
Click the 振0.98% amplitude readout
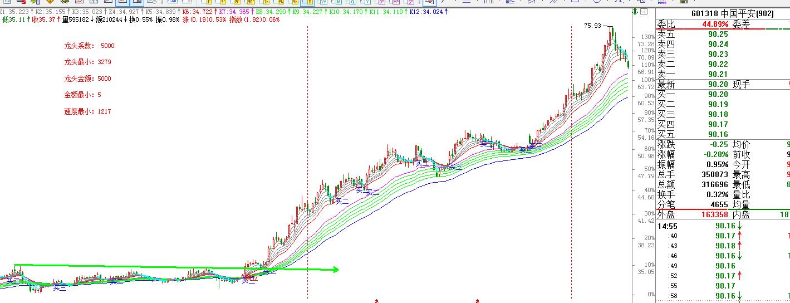point(168,19)
